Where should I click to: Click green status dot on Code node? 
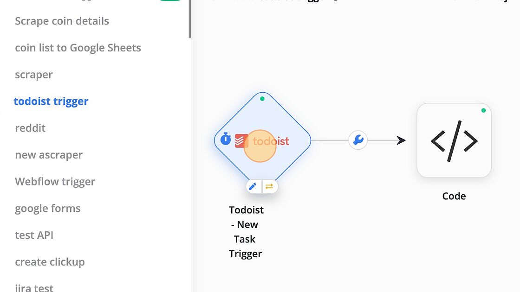[x=483, y=110]
